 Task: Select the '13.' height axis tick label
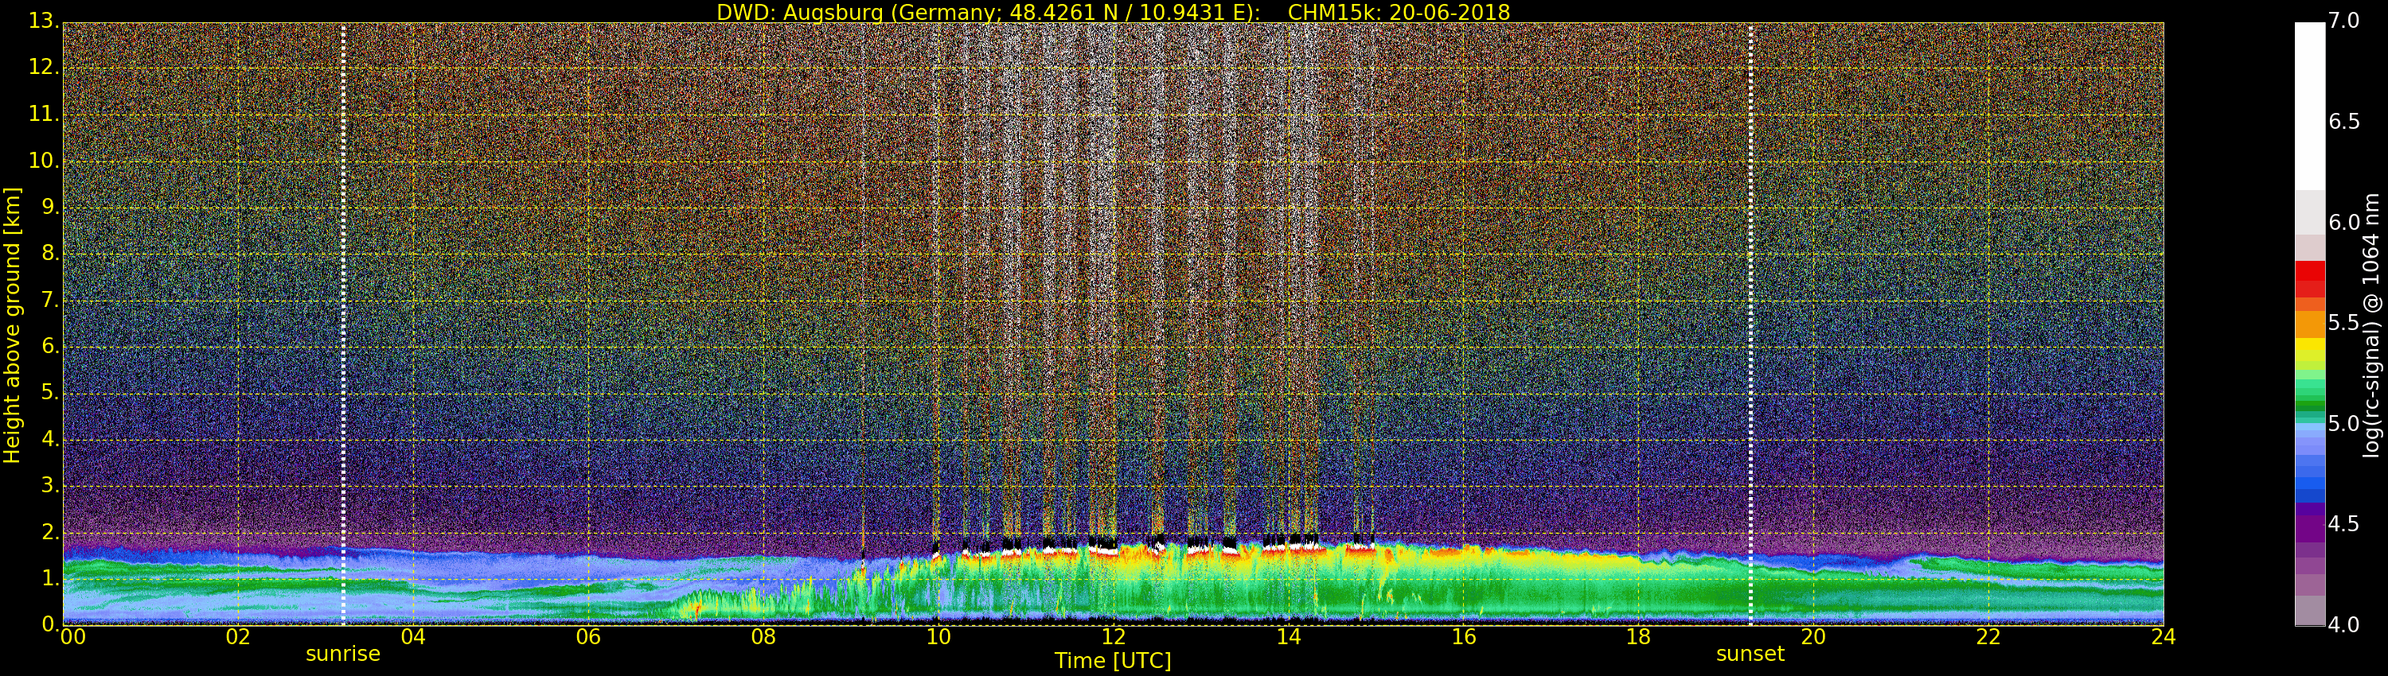point(44,21)
